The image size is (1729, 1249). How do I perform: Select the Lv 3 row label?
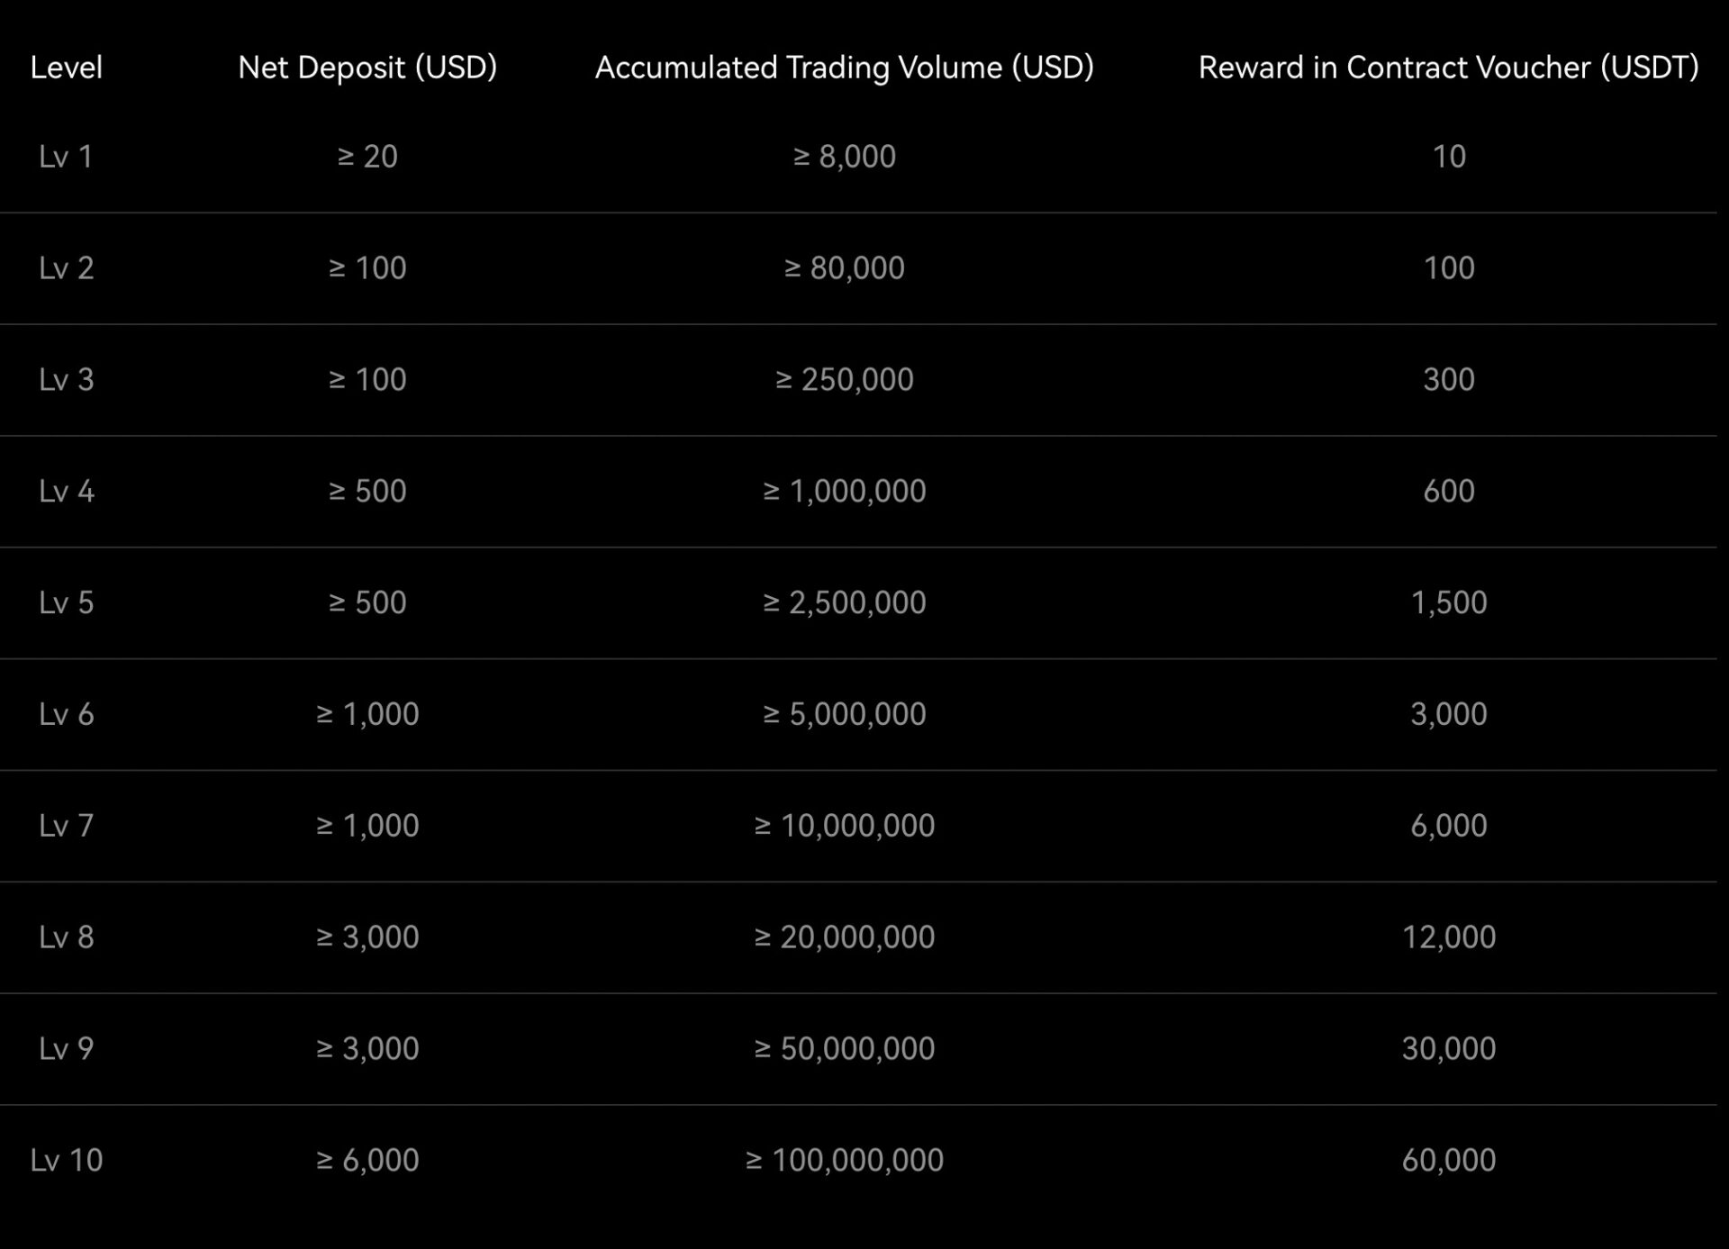click(x=66, y=380)
